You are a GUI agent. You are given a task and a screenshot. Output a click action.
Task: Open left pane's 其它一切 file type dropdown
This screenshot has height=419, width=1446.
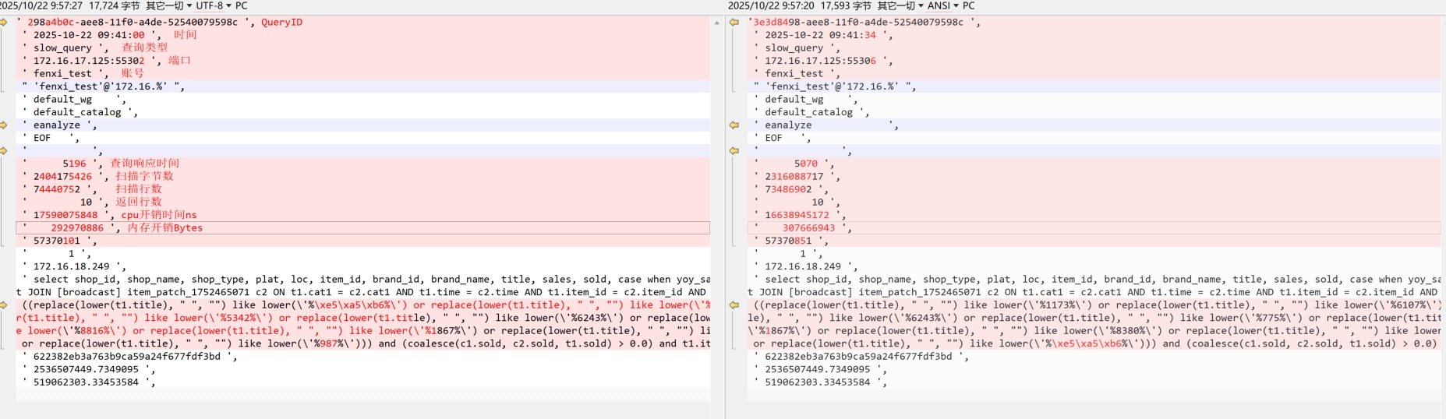coord(168,5)
